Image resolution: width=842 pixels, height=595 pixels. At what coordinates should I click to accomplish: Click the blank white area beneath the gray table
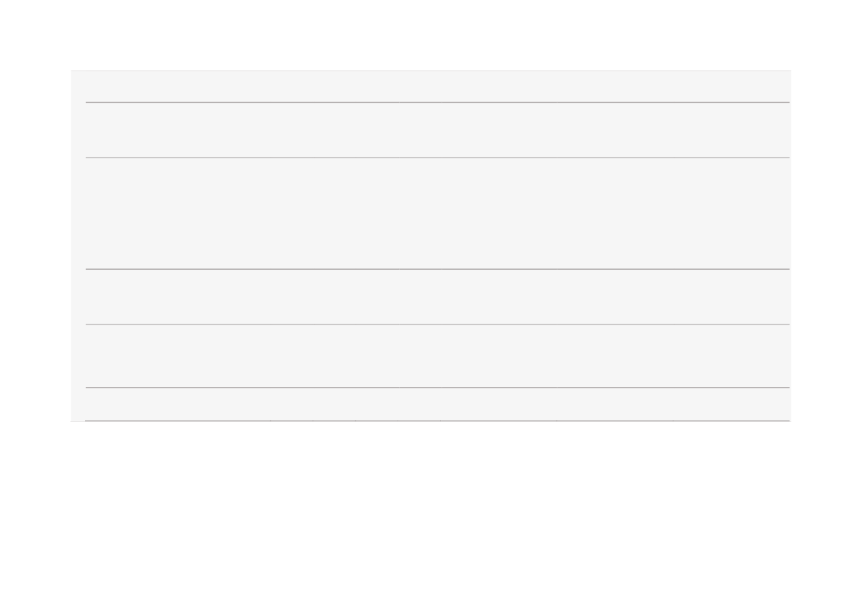421,507
